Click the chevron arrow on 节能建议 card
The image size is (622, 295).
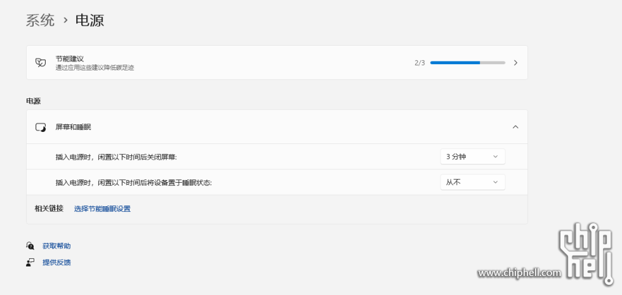pyautogui.click(x=515, y=63)
